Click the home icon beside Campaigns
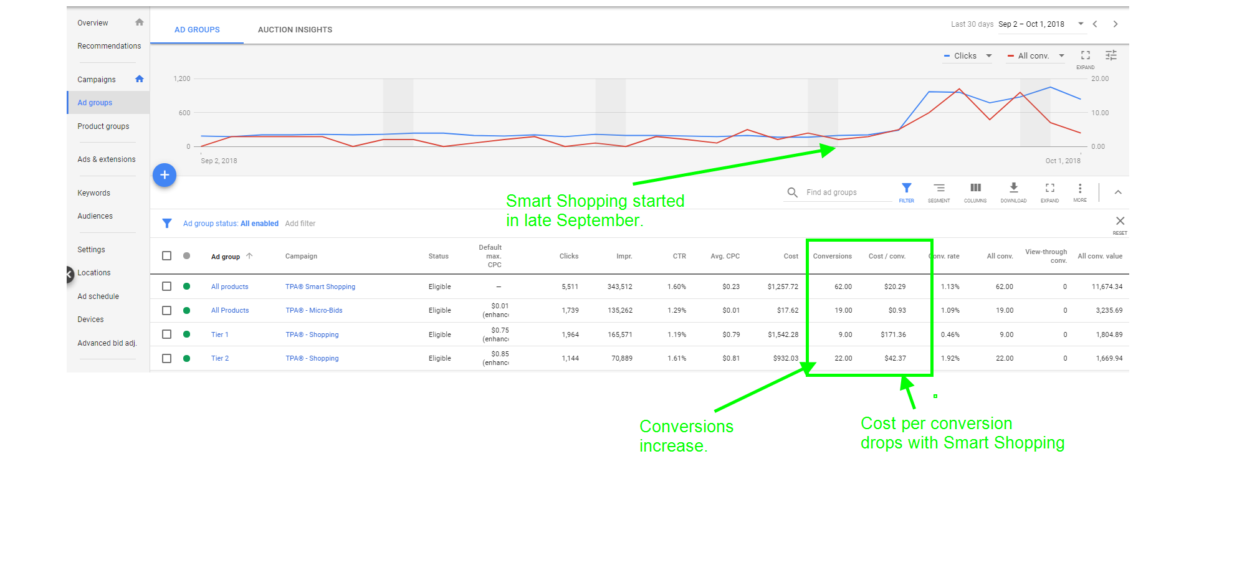 [x=139, y=79]
